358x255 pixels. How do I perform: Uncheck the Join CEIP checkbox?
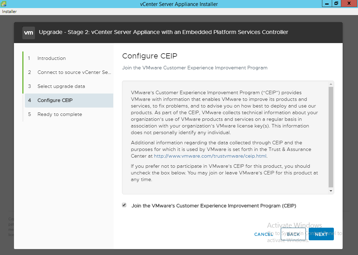point(124,205)
